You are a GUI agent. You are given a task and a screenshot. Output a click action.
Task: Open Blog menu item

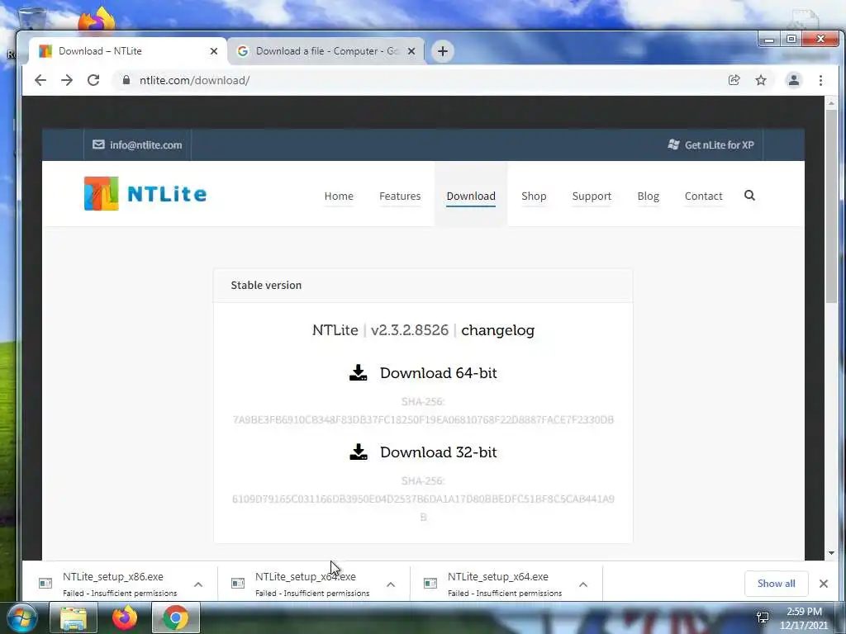click(648, 196)
